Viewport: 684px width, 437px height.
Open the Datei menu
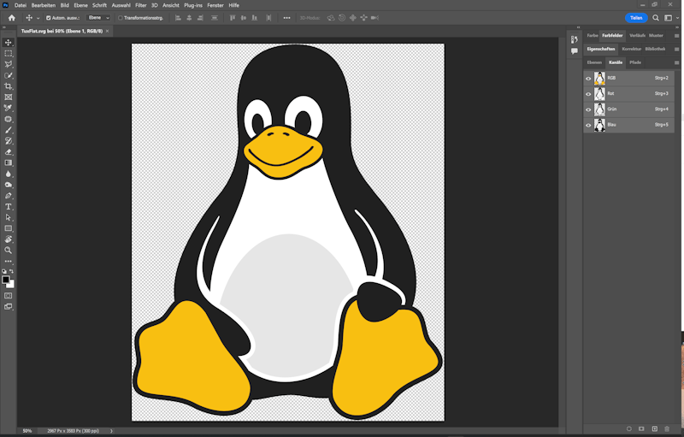coord(20,5)
